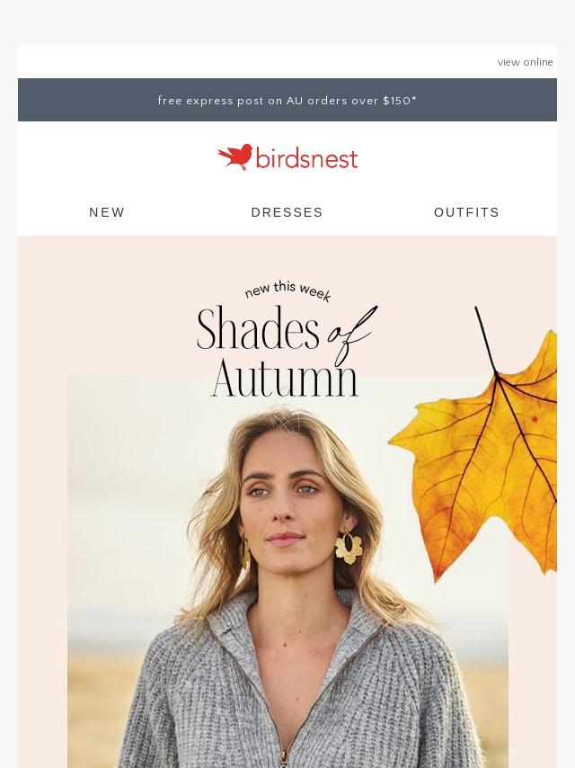The image size is (575, 768).
Task: Click the '$150*' amount in the banner
Action: click(x=399, y=101)
